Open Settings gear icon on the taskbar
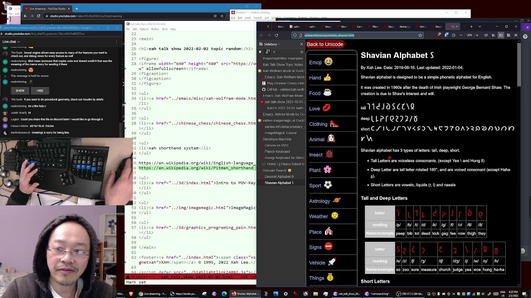Image resolution: width=531 pixels, height=298 pixels. (x=285, y=294)
